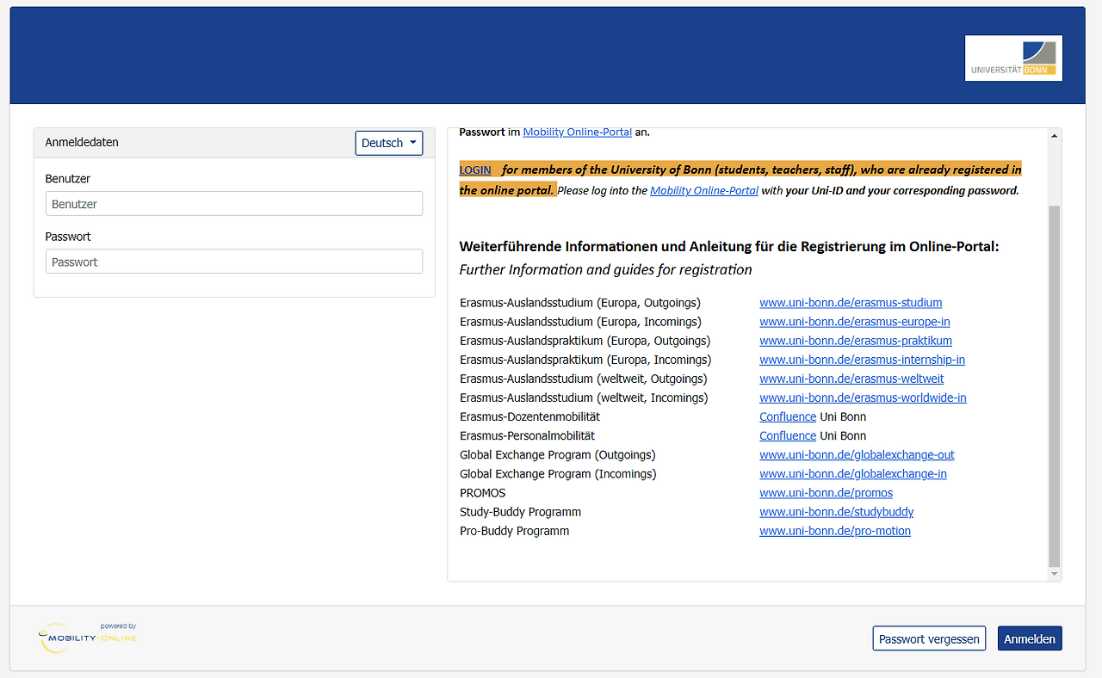Click the 'PROMOS' row text
This screenshot has height=678, width=1102.
pyautogui.click(x=483, y=493)
